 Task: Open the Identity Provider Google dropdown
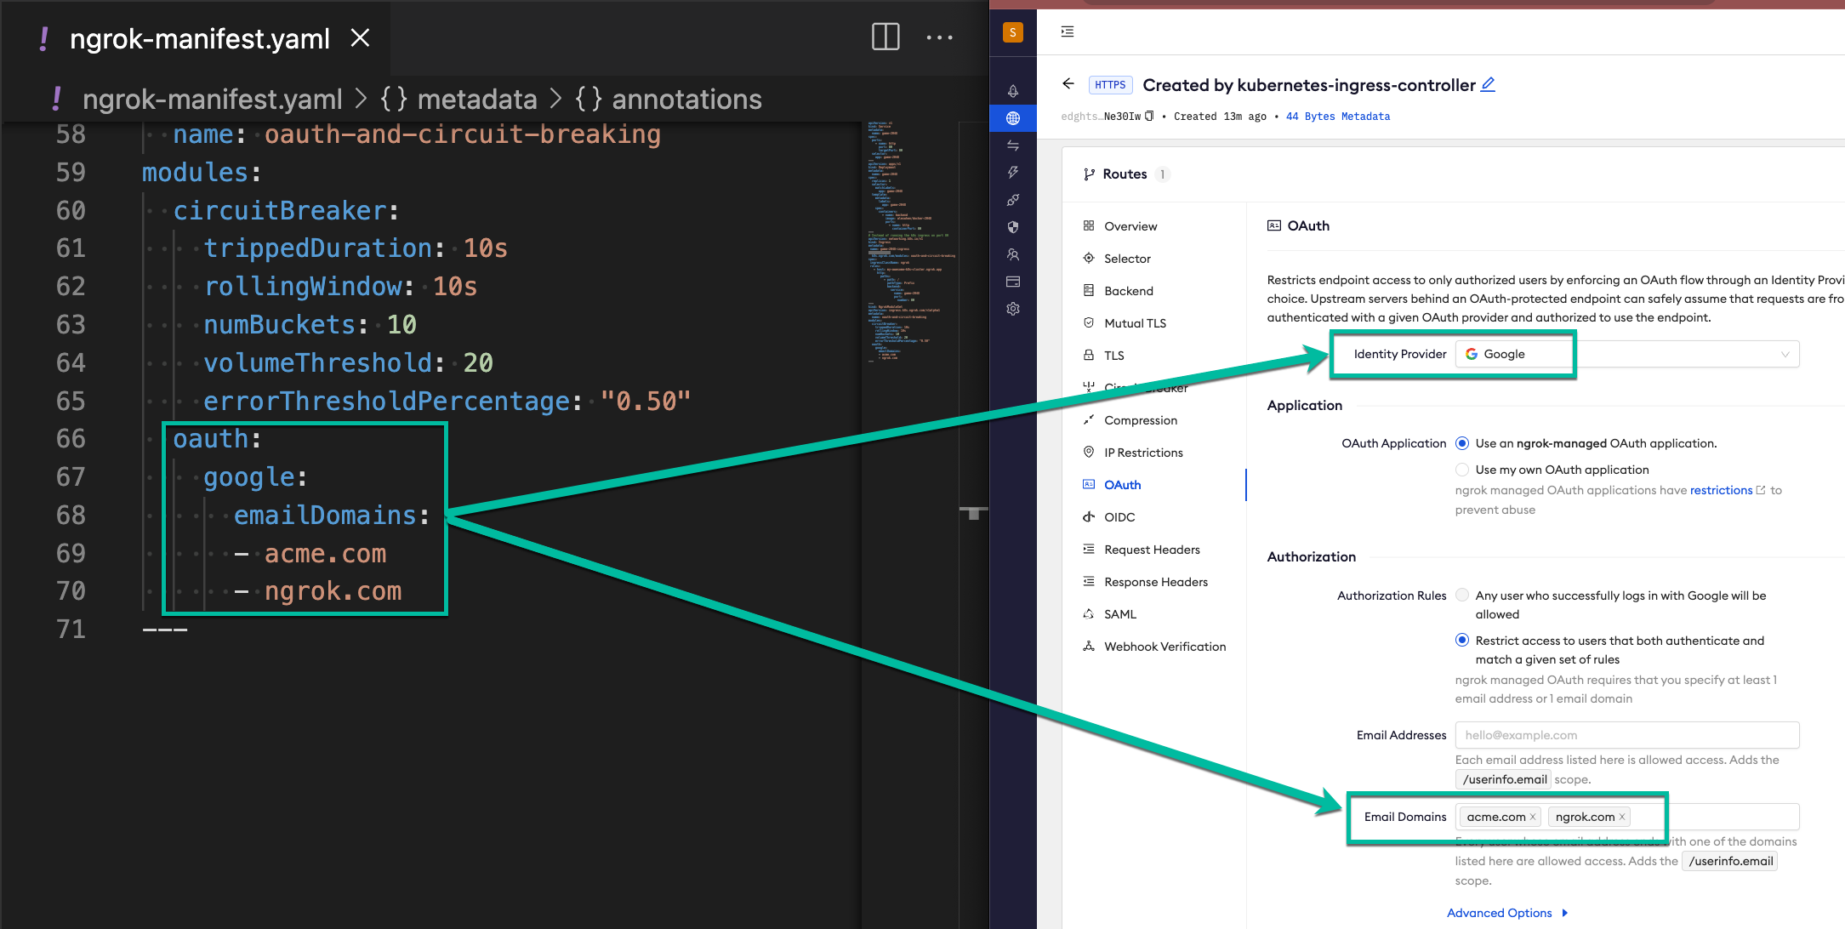point(1626,354)
